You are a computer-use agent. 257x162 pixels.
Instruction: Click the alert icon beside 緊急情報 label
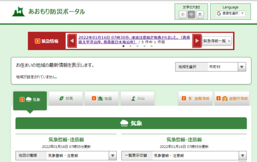37,41
